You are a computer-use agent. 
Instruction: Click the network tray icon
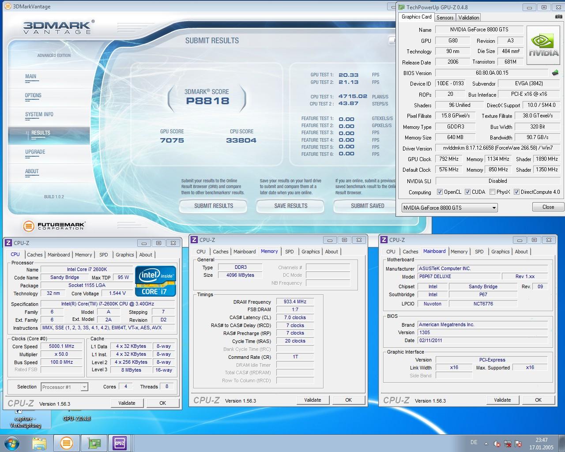(x=507, y=444)
